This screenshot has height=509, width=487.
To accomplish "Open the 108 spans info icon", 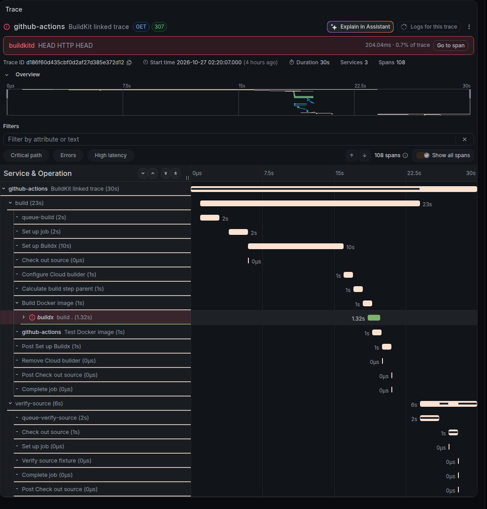I will [405, 155].
